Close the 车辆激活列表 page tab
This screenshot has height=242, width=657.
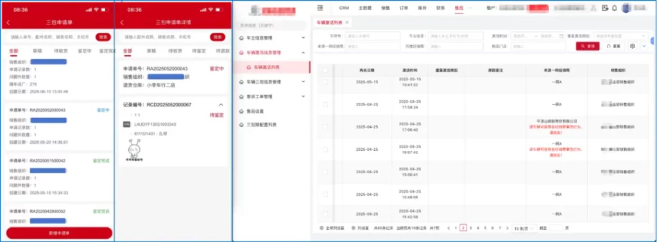click(347, 22)
